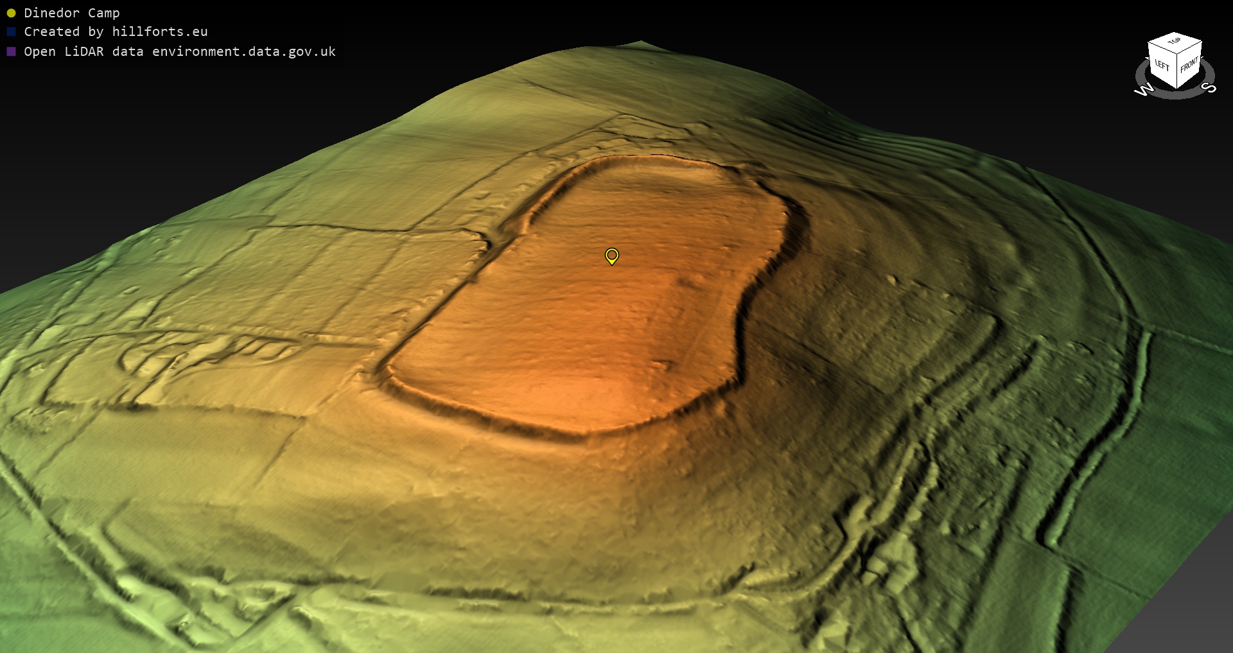This screenshot has height=653, width=1233.
Task: Click the yellow location pin on the hillfort
Action: click(x=612, y=256)
